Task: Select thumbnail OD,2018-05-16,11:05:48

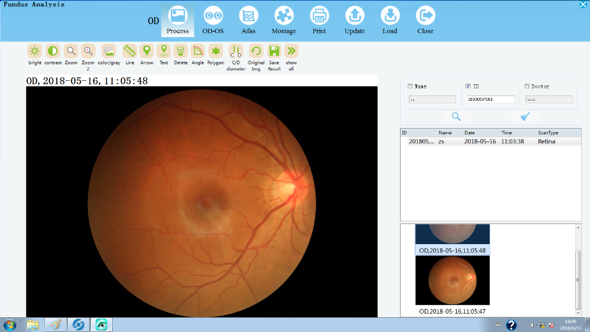Action: 453,239
